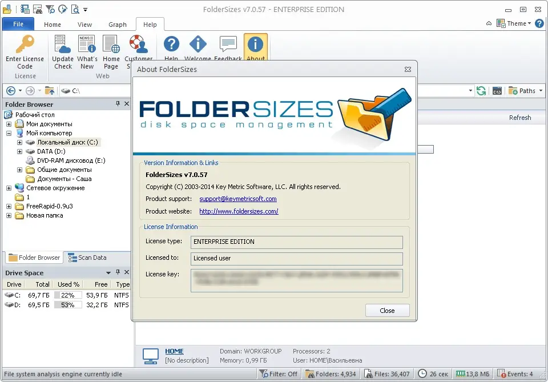Click the Filter: Off status icon

pyautogui.click(x=278, y=374)
